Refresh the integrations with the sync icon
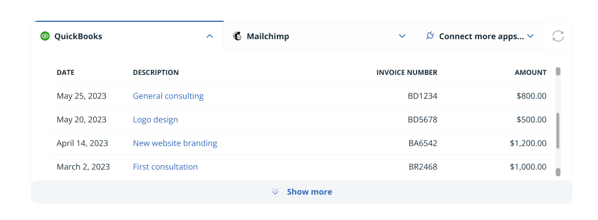Viewport: 598px width, 220px height. pos(558,36)
